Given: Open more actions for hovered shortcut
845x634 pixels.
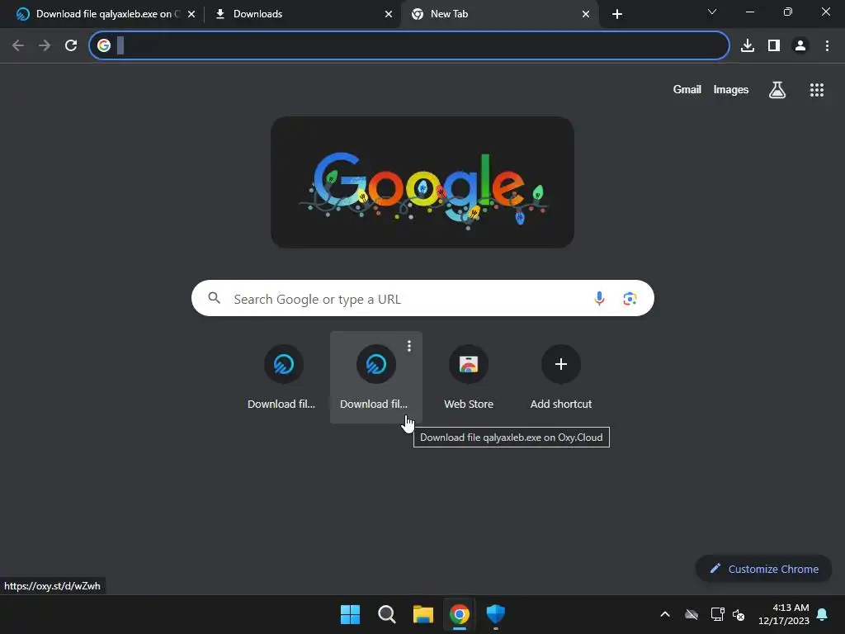Looking at the screenshot, I should [x=409, y=346].
